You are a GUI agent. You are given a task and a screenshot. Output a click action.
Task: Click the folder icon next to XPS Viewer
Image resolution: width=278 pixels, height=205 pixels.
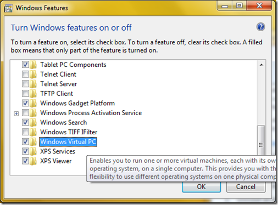click(x=33, y=161)
